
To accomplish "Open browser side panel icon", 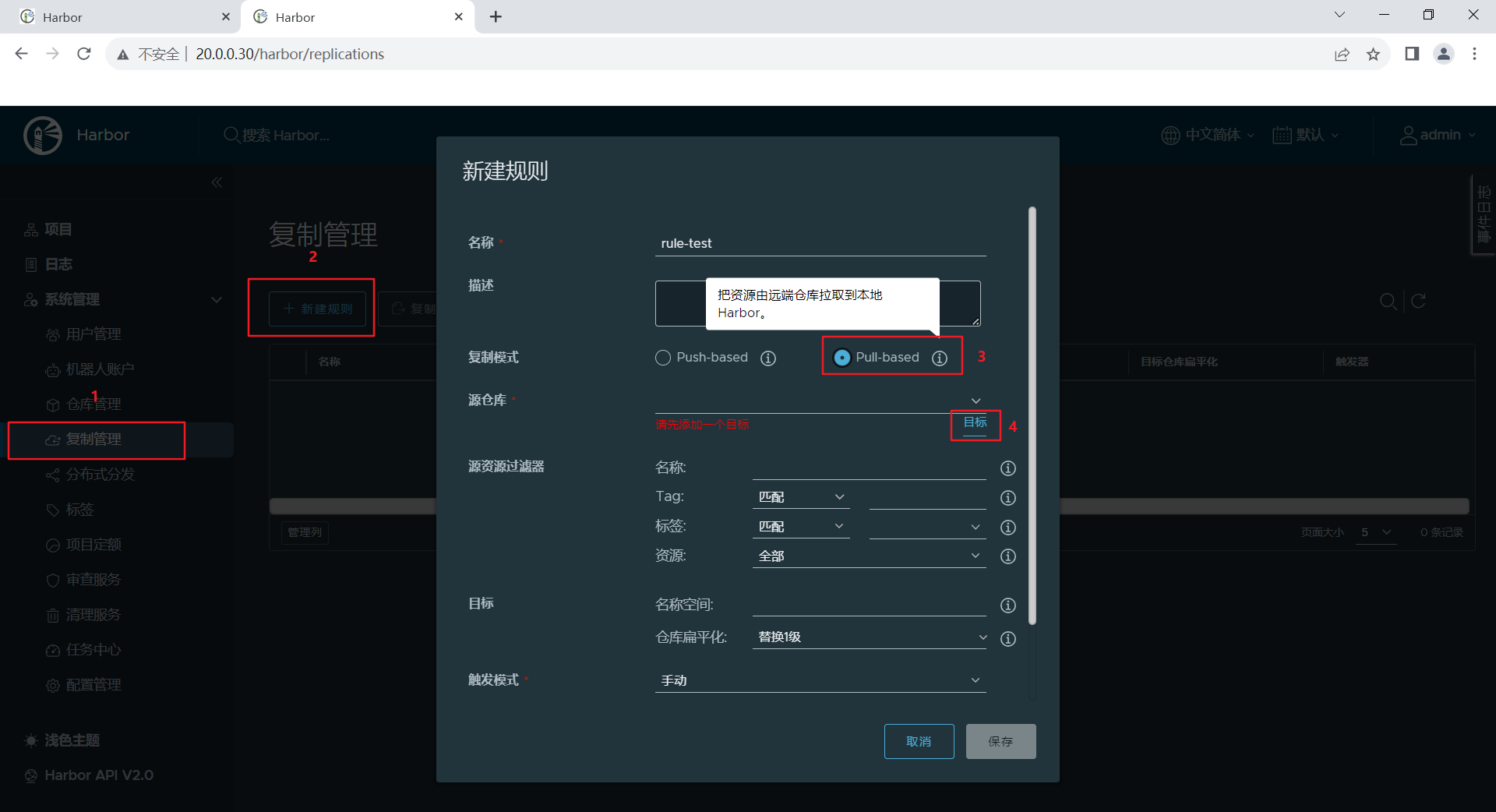I will tap(1412, 54).
